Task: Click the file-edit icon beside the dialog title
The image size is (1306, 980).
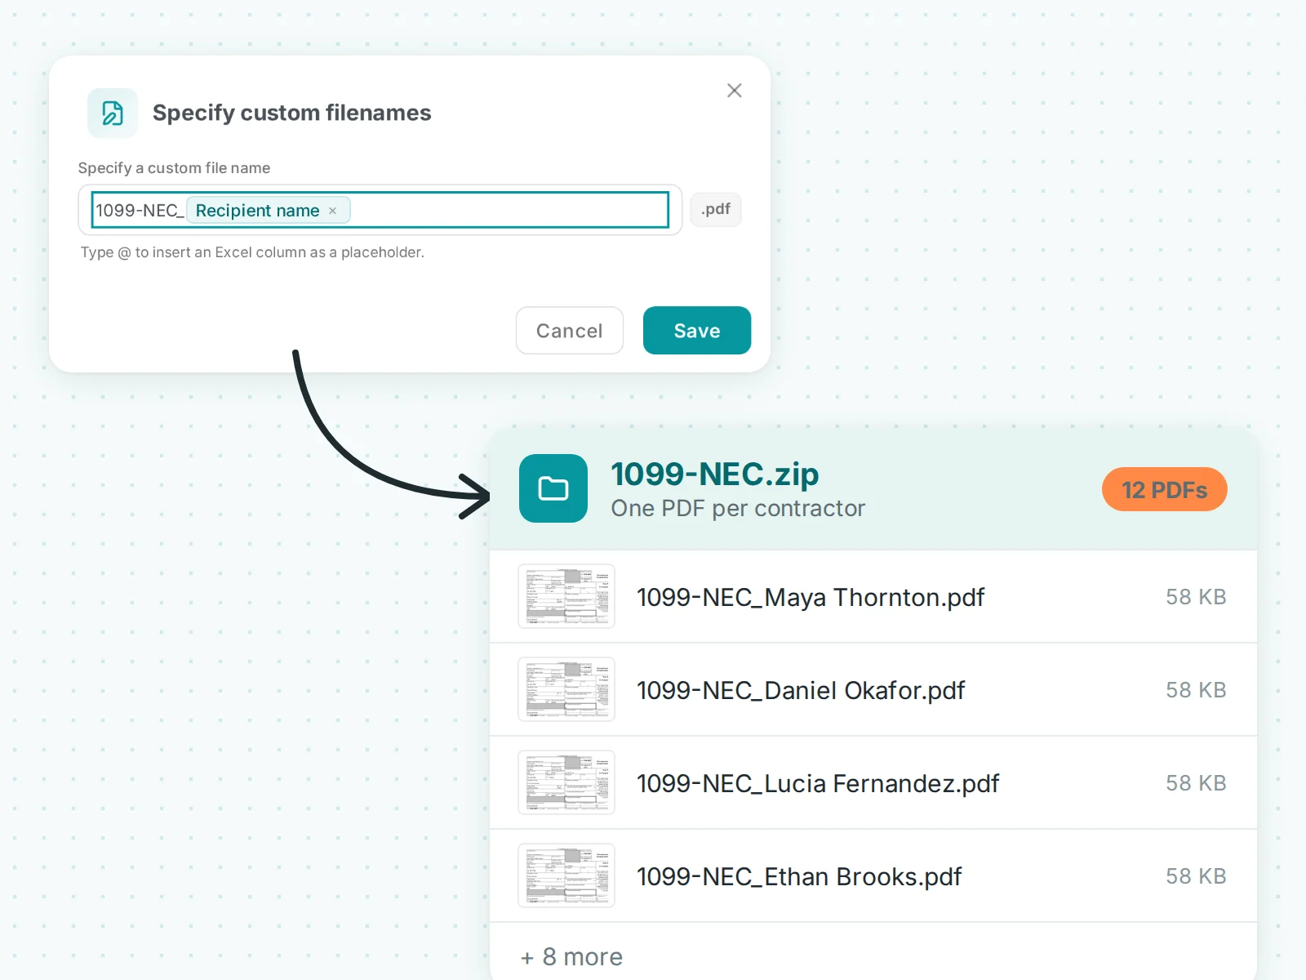Action: tap(113, 113)
